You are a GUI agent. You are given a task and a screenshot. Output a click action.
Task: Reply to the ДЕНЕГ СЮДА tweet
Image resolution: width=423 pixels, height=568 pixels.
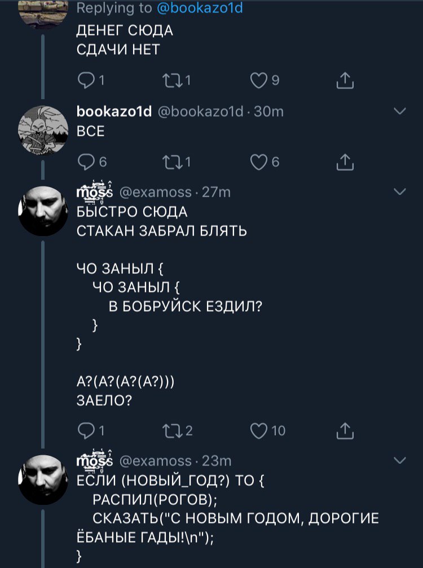(86, 81)
